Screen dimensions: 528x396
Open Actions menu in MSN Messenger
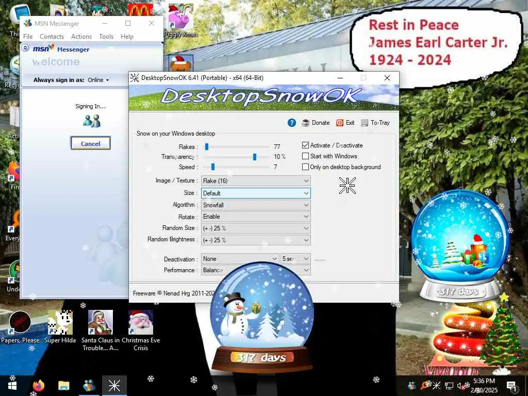(x=81, y=37)
